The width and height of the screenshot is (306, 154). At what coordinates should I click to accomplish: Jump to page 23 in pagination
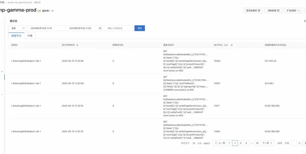coord(257,143)
